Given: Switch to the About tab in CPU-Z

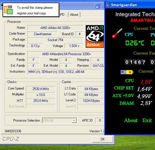Looking at the screenshot, I should pyautogui.click(x=74, y=15).
